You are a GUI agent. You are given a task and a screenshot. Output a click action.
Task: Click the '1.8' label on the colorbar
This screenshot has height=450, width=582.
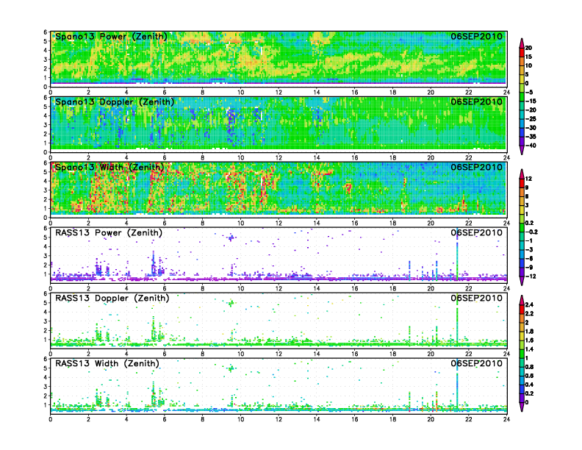(x=529, y=332)
